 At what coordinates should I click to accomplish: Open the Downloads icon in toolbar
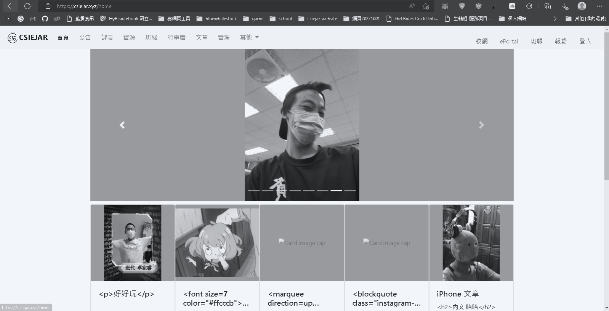[565, 6]
